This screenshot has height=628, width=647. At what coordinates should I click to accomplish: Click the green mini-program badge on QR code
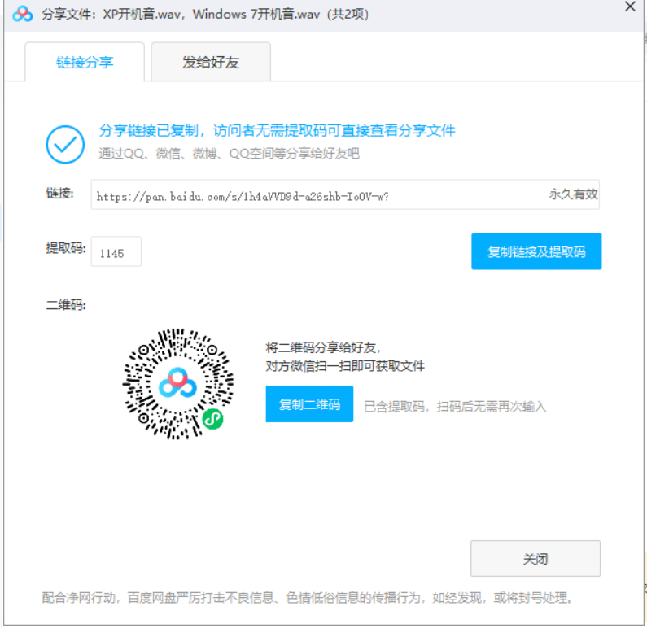(213, 419)
